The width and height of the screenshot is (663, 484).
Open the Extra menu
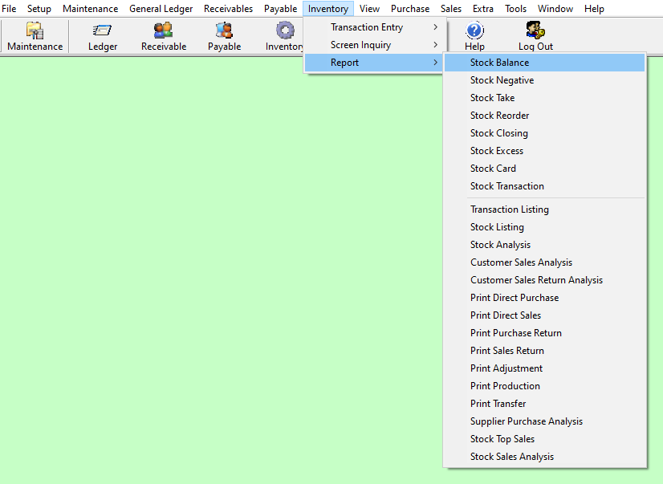483,9
